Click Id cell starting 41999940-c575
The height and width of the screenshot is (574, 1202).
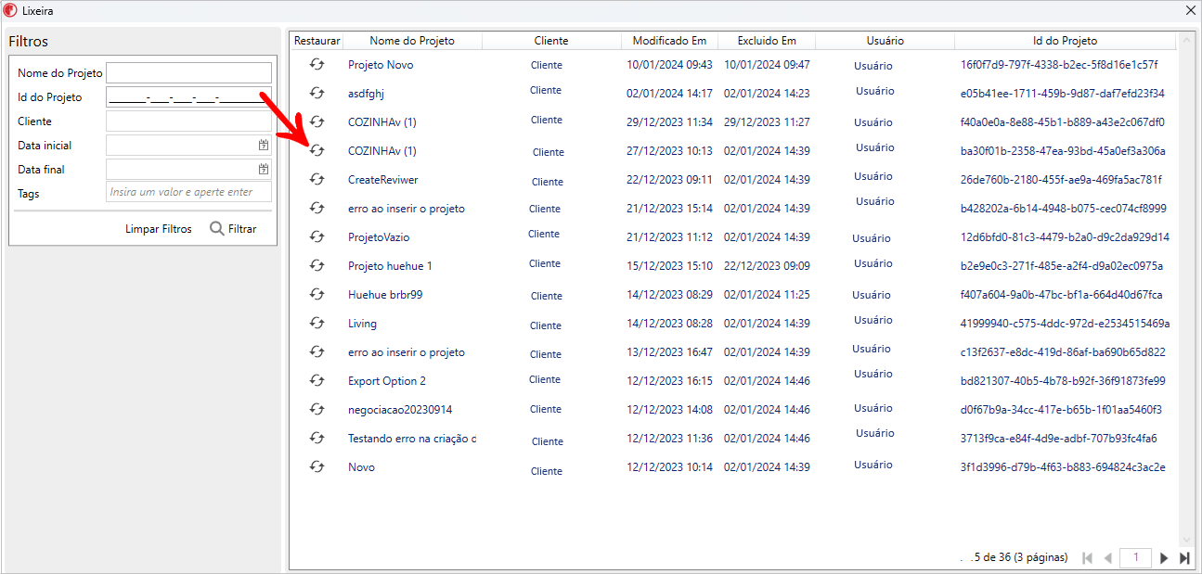[x=1066, y=324]
